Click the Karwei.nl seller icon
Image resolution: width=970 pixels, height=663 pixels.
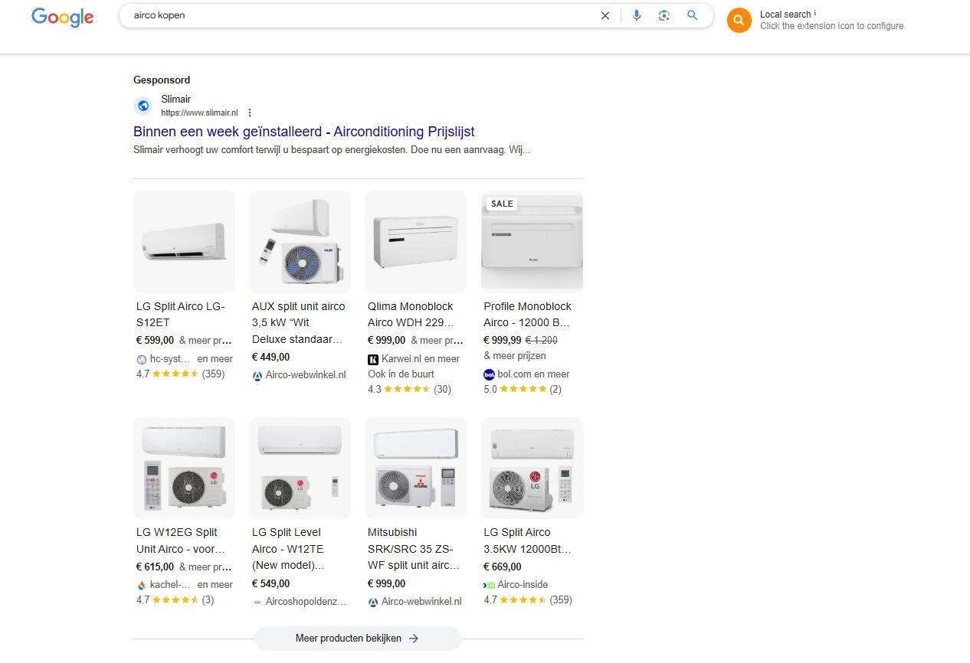point(373,359)
